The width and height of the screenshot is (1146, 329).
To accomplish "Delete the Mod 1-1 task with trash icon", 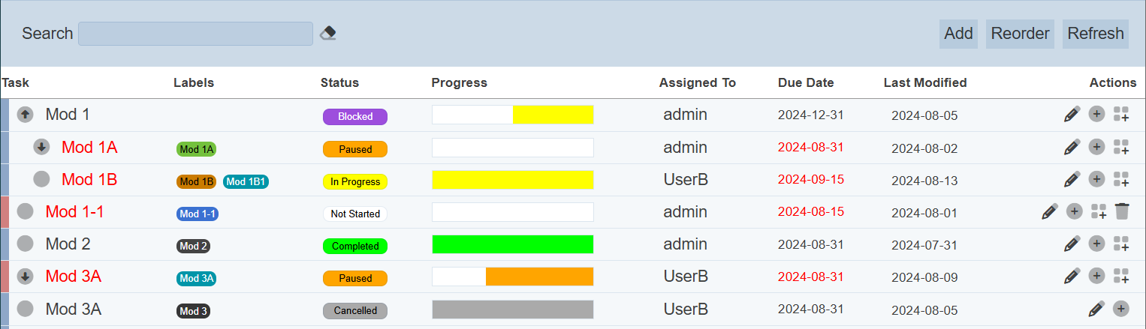I will [x=1121, y=212].
